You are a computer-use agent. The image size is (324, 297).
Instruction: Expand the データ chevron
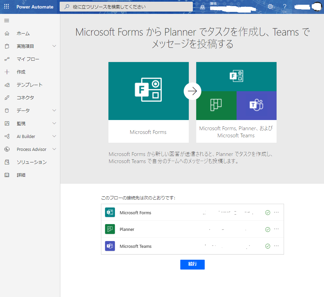coord(54,111)
